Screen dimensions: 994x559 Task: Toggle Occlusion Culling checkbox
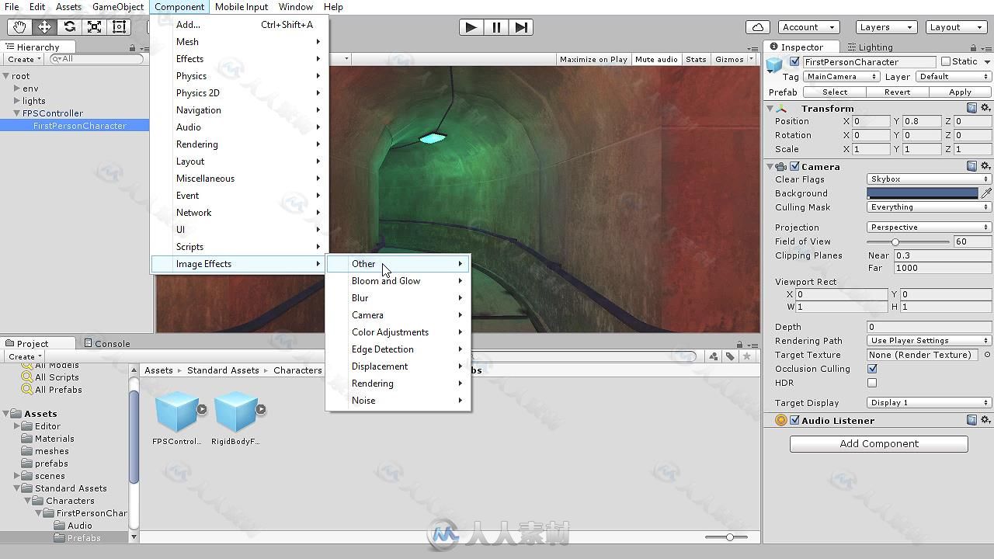coord(872,369)
